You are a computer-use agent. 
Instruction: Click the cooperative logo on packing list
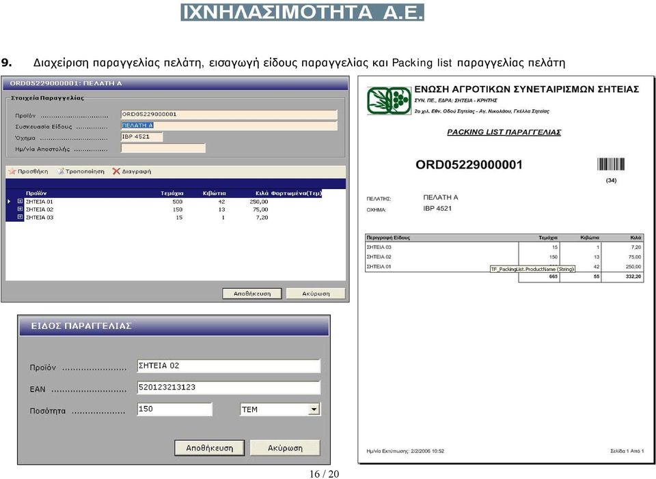coord(389,100)
